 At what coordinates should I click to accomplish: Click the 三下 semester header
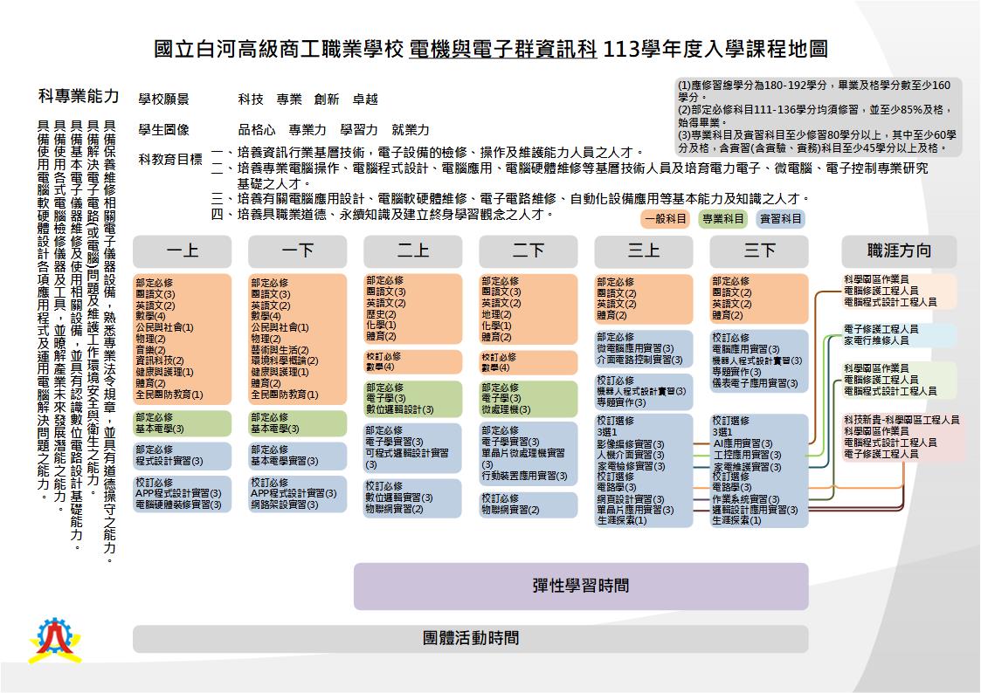click(759, 251)
